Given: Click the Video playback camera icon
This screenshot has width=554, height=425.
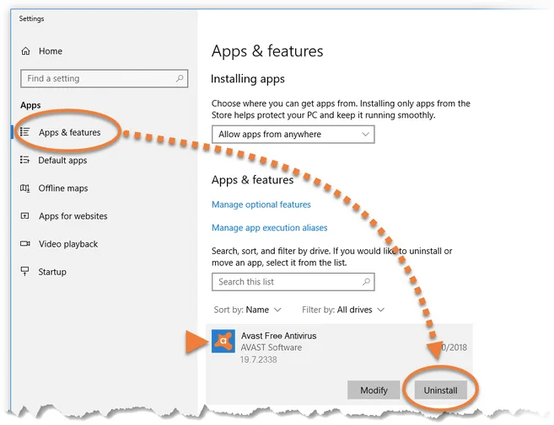Looking at the screenshot, I should [24, 244].
